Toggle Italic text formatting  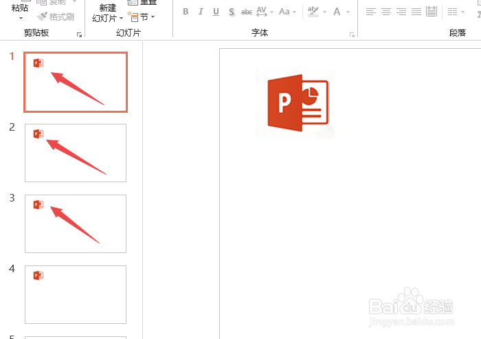tap(201, 12)
